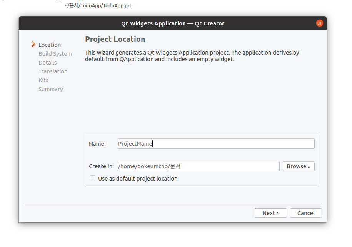Select the Kits wizard step
Image resolution: width=352 pixels, height=247 pixels.
click(x=43, y=80)
